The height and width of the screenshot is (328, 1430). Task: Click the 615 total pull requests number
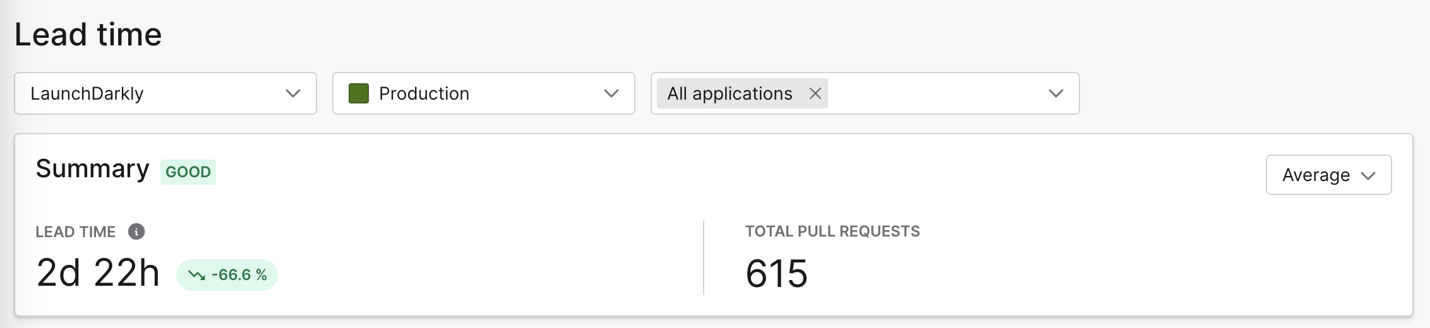tap(776, 274)
